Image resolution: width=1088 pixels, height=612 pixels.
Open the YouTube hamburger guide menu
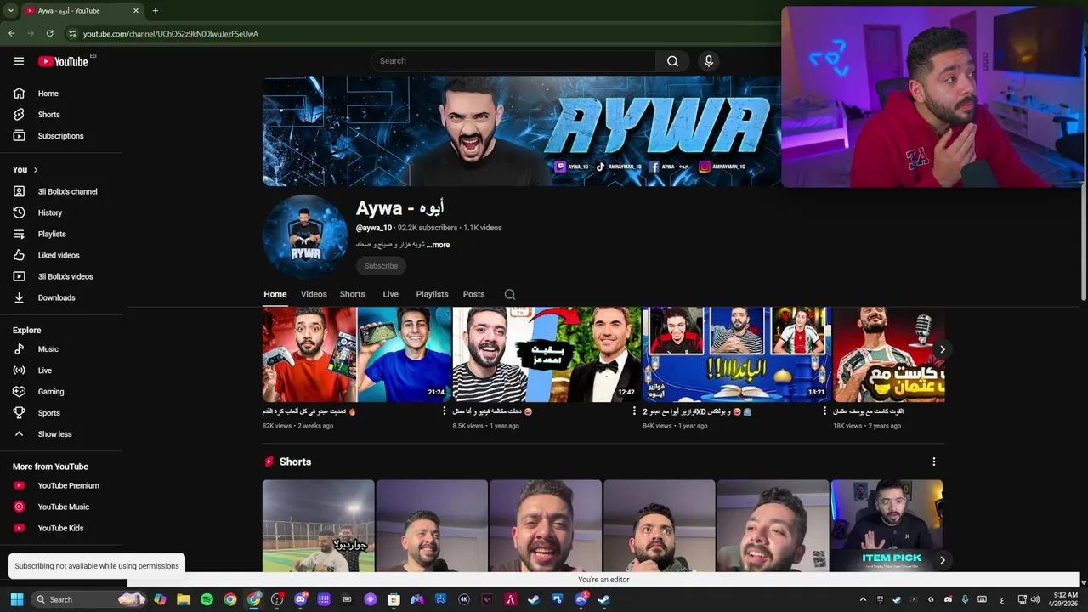19,61
